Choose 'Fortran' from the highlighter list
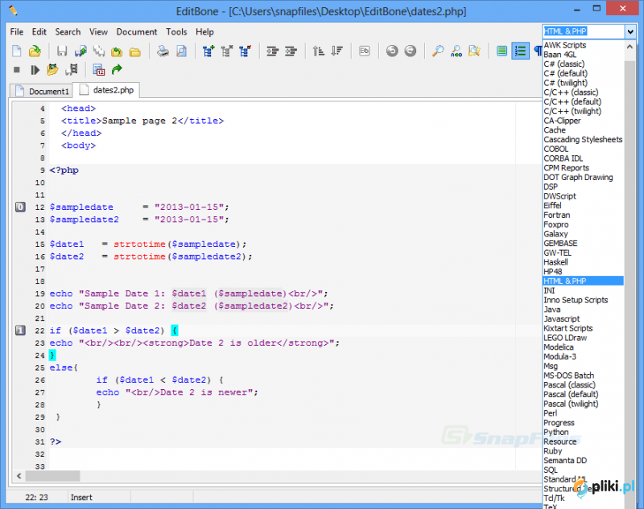The width and height of the screenshot is (644, 509). point(583,215)
